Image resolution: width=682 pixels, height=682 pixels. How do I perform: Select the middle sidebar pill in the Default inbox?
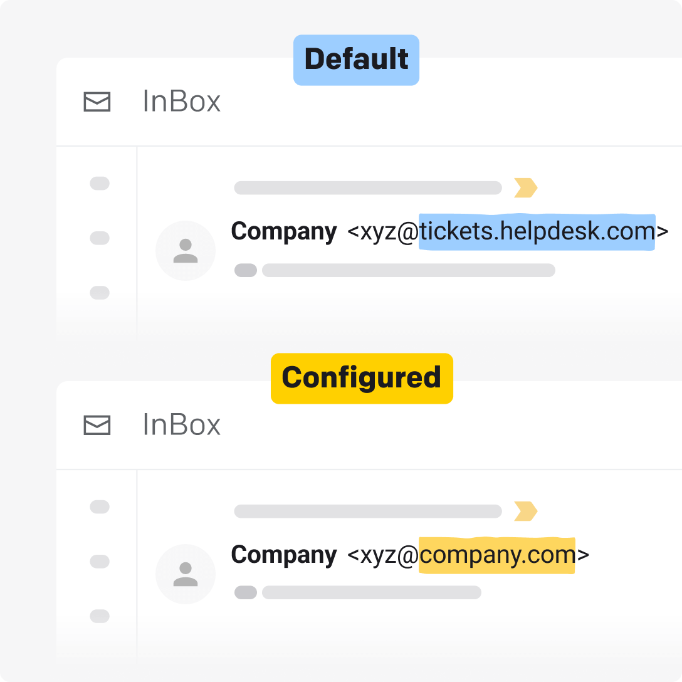pyautogui.click(x=100, y=238)
